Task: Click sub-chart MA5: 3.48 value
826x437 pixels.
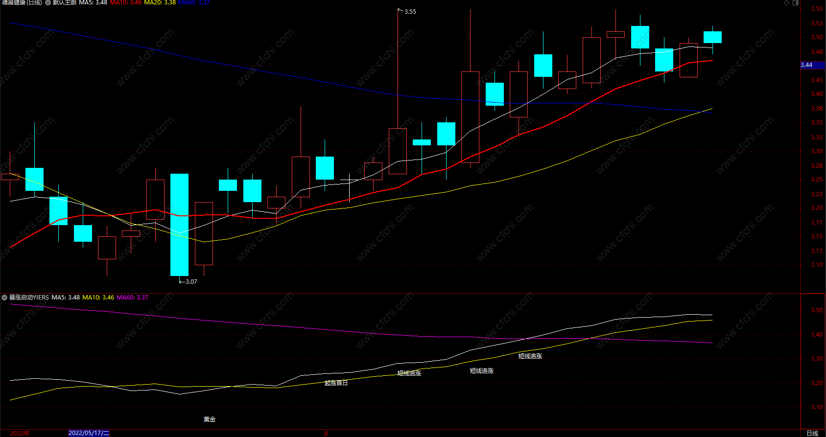Action: click(66, 298)
